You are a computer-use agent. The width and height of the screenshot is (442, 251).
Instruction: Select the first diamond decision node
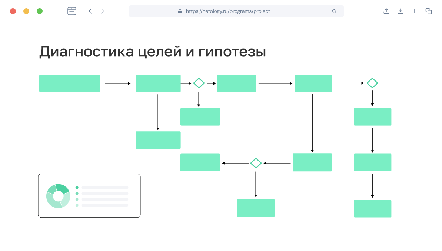pyautogui.click(x=199, y=83)
